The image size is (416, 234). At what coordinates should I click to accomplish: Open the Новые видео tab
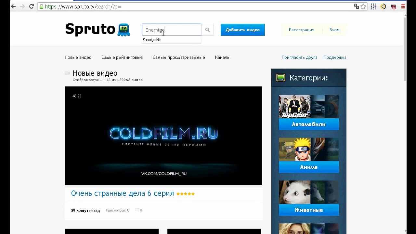click(78, 58)
